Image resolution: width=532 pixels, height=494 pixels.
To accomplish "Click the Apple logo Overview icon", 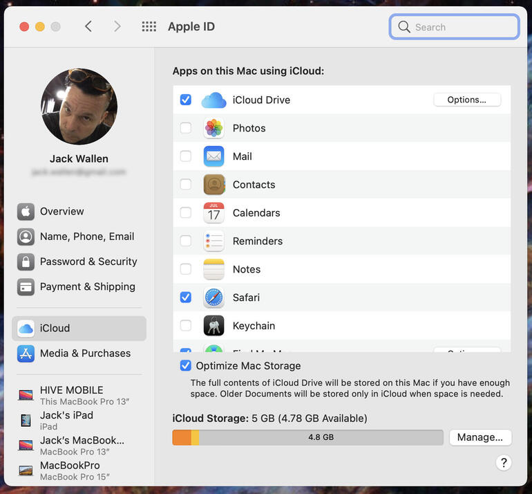I will [26, 212].
